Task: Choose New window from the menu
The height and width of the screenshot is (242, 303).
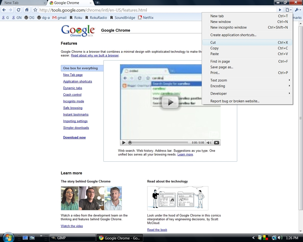Action: pos(247,22)
